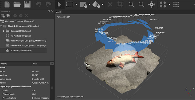Click the Property column header
Image resolution: width=195 pixels, height=100 pixels.
point(4,64)
